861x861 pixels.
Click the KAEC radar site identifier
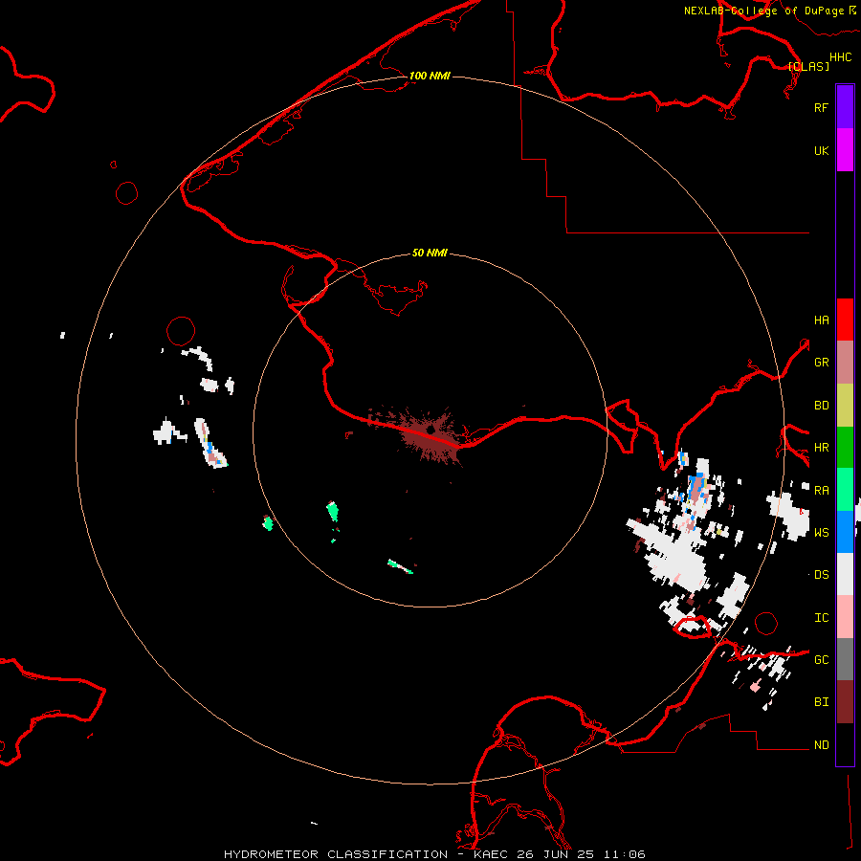(492, 854)
